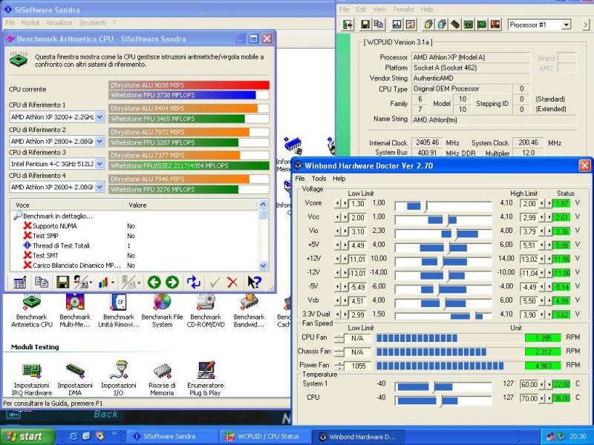Click the red refresh icon in WCPUID toolbar

point(410,25)
